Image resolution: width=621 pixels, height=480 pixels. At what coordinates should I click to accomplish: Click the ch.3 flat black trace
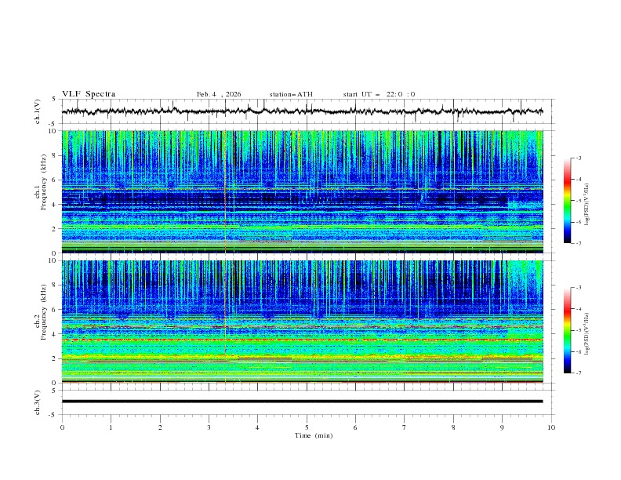[302, 402]
